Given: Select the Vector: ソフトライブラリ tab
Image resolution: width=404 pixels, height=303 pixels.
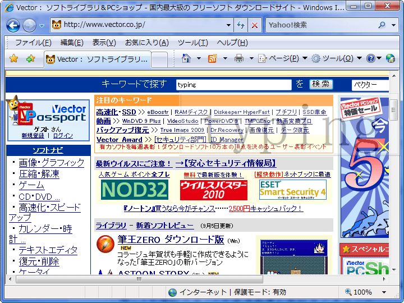Looking at the screenshot, I should [98, 59].
